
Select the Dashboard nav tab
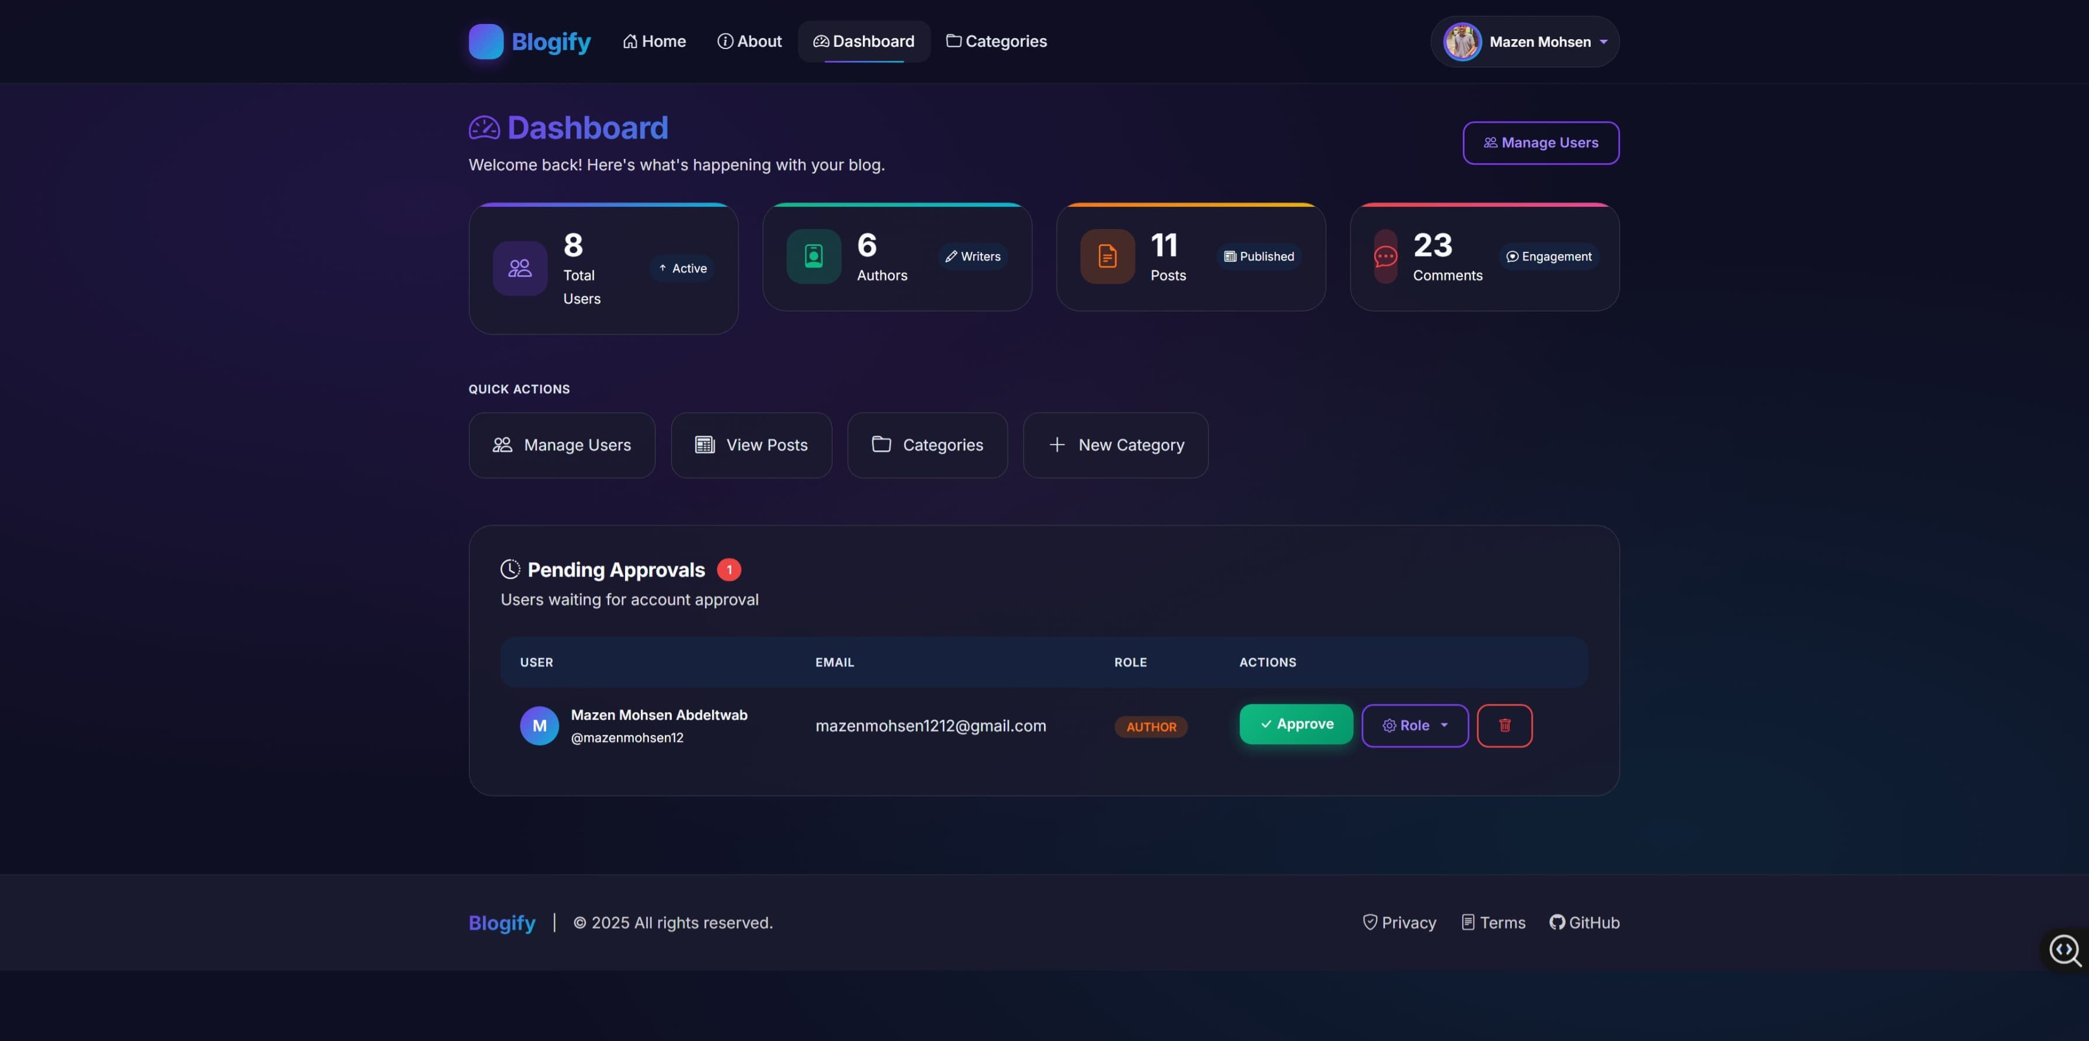tap(863, 41)
